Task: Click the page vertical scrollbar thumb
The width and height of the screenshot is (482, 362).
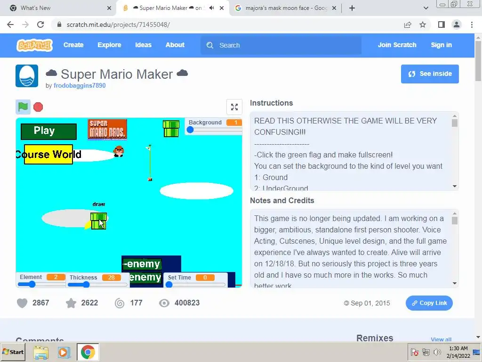Action: (478, 61)
